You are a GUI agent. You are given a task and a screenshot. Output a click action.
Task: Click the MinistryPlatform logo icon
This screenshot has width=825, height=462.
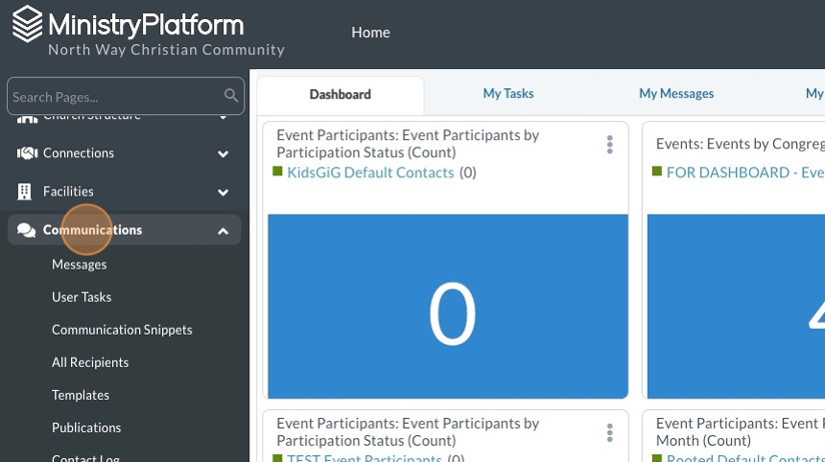[x=27, y=25]
